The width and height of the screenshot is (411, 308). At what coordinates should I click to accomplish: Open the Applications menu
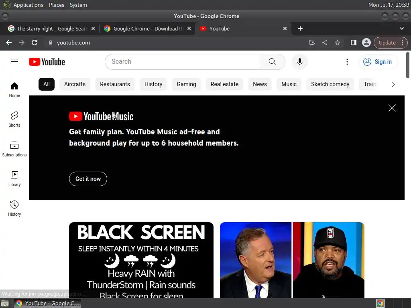pos(28,5)
